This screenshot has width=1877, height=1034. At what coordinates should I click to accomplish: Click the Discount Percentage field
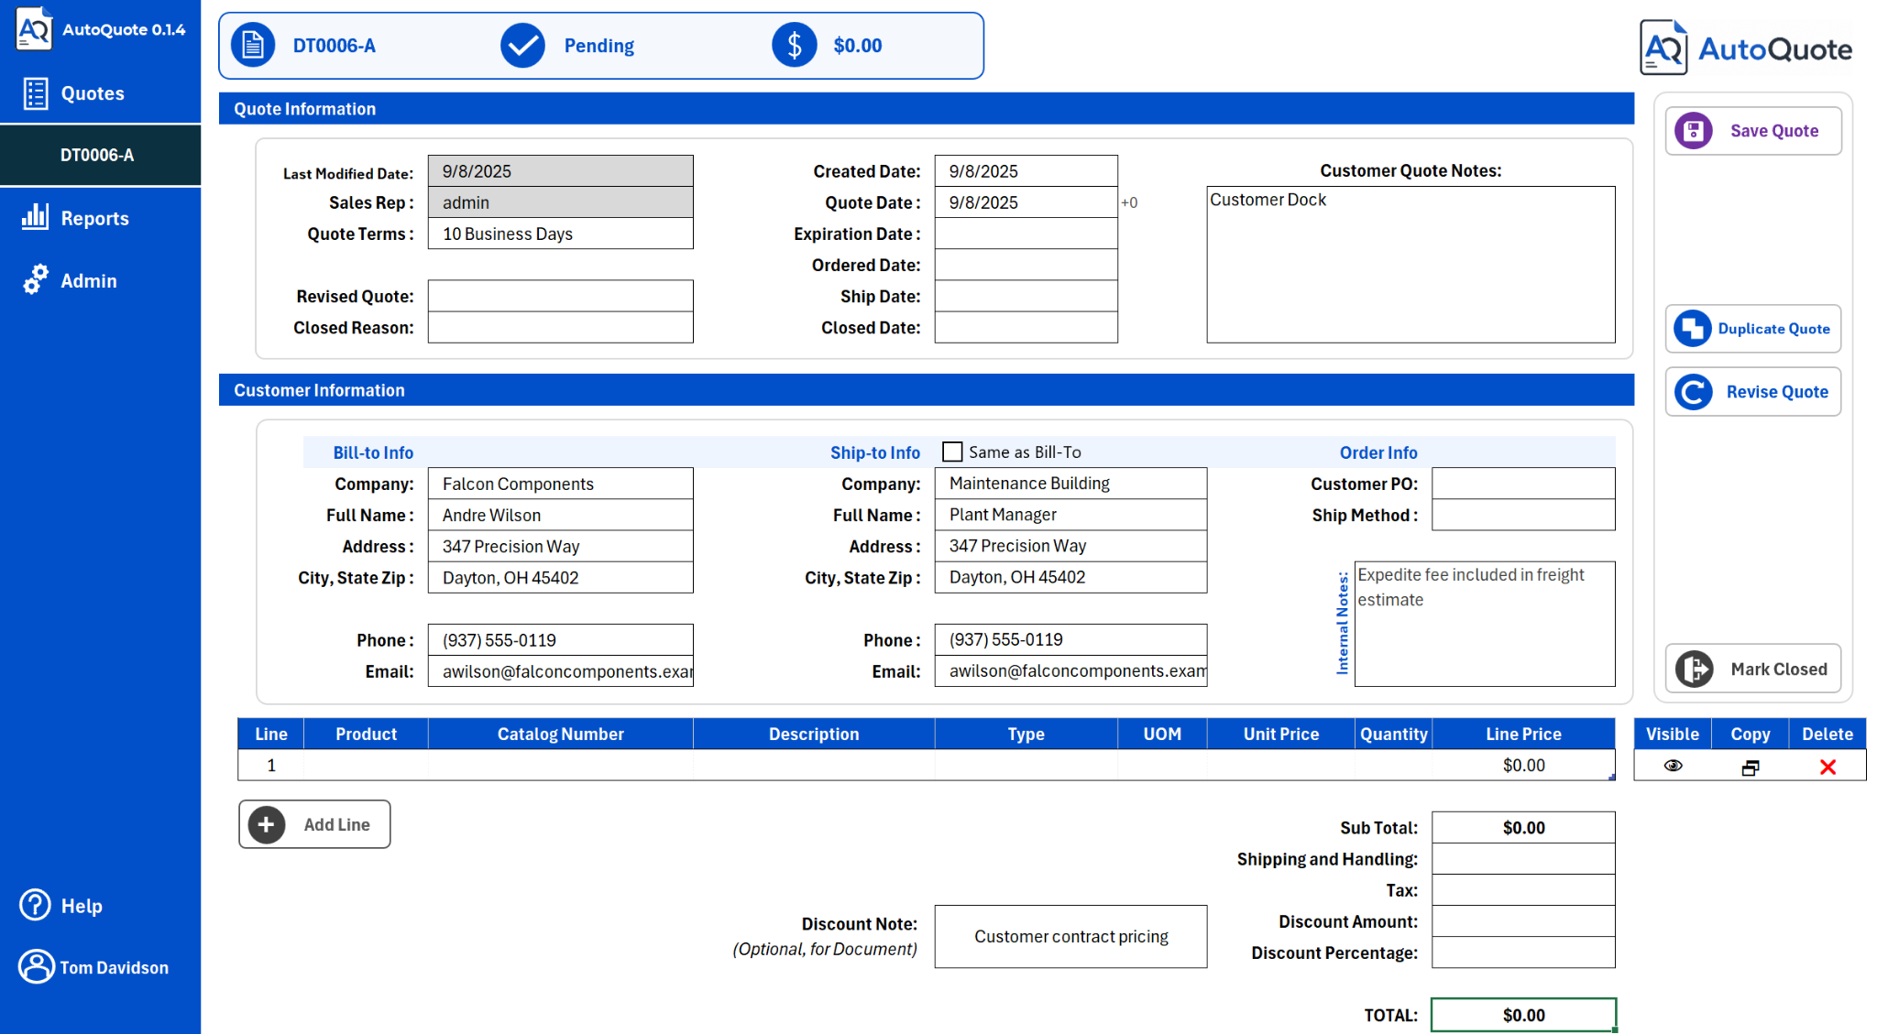pyautogui.click(x=1523, y=952)
